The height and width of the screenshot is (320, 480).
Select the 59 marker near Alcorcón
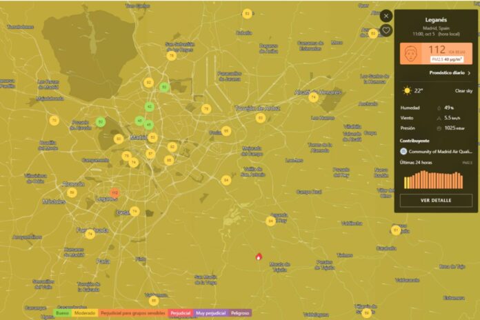tap(72, 192)
